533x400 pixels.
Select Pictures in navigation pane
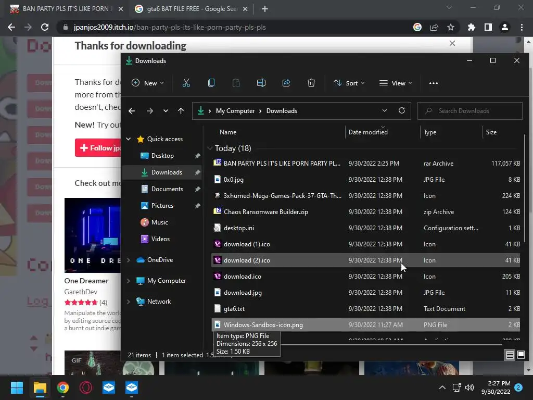tap(162, 205)
